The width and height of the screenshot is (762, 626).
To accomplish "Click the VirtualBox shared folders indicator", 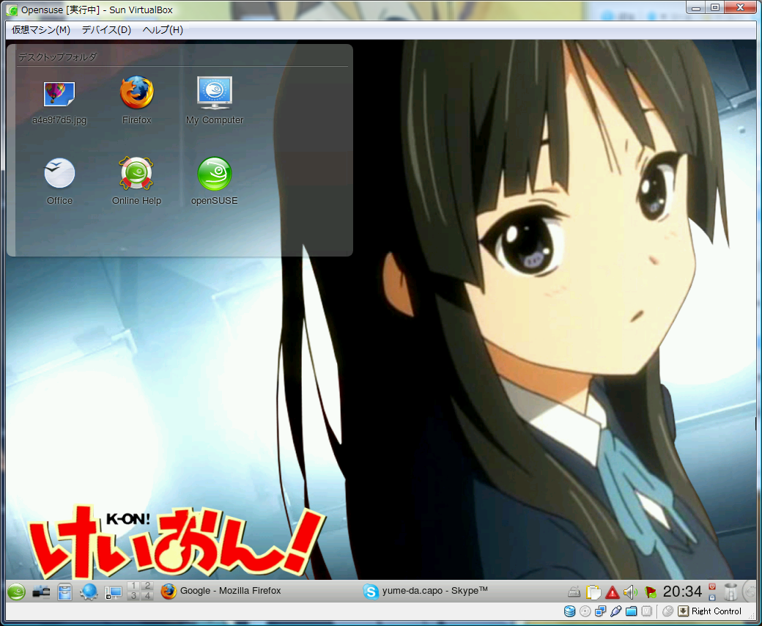I will point(632,611).
